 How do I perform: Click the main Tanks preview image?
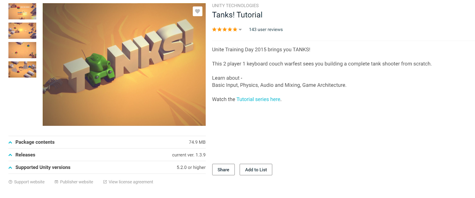click(x=124, y=64)
